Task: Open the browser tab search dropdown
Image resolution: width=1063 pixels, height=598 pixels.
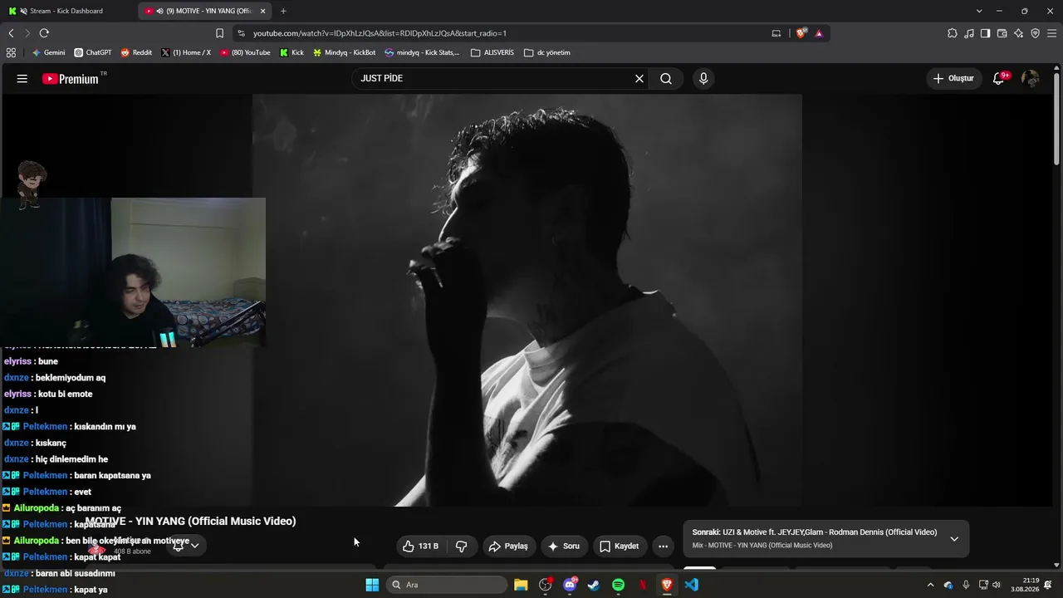Action: click(x=979, y=11)
